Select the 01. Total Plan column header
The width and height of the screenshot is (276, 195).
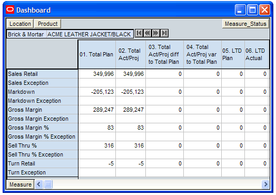(97, 54)
